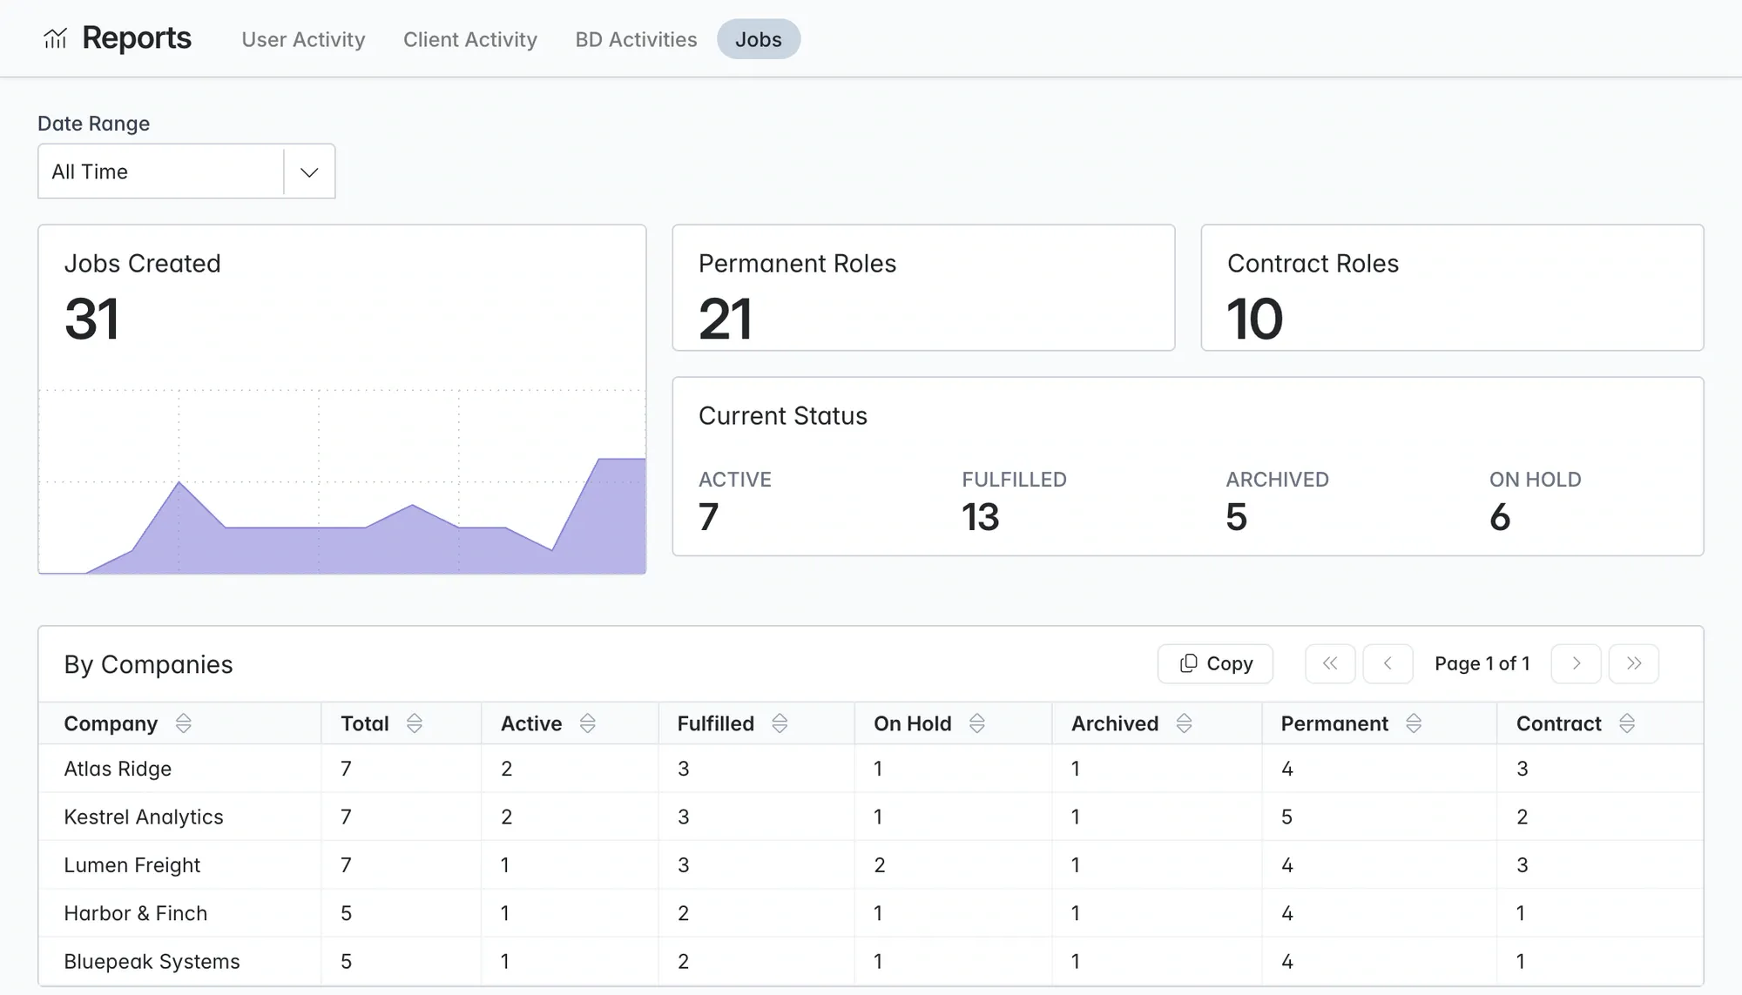Click the Reports chart icon
This screenshot has width=1742, height=995.
(55, 38)
